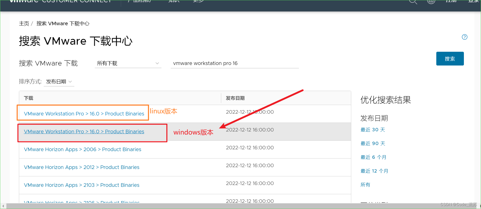This screenshot has height=209, width=481.
Task: Open VMware Horizon Apps 2006 Product Binaries
Action: tap(83, 149)
